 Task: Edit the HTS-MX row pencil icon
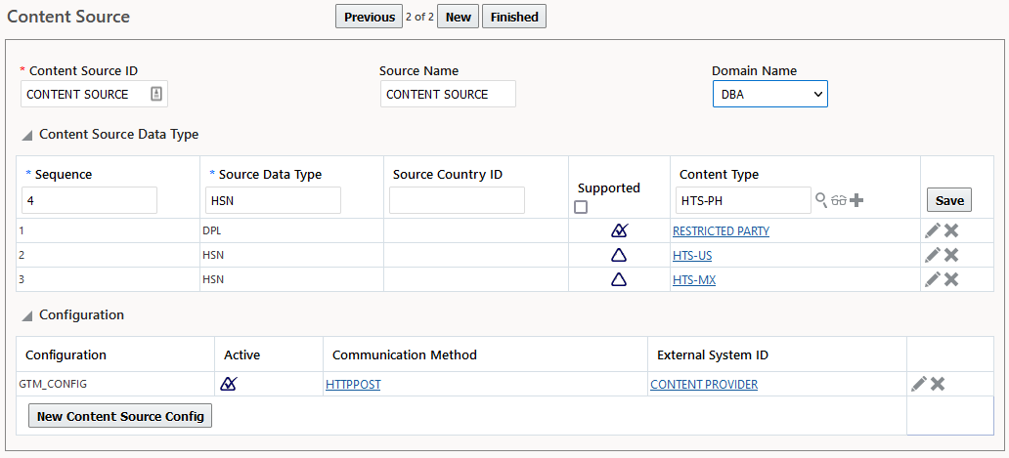pos(933,279)
